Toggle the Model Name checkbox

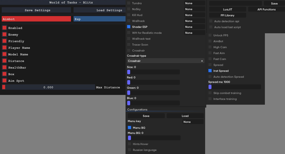click(x=4, y=54)
